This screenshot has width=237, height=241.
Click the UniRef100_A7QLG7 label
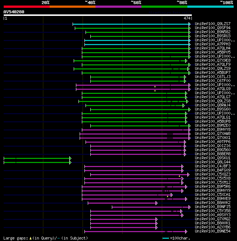click(x=213, y=97)
